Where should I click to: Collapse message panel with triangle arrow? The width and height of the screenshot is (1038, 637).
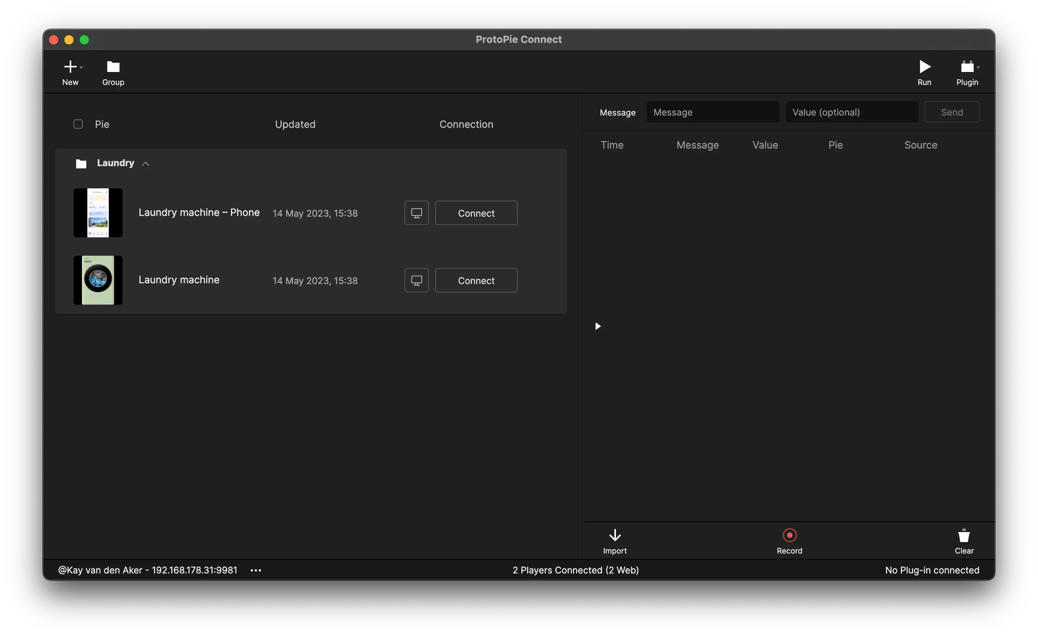point(598,326)
